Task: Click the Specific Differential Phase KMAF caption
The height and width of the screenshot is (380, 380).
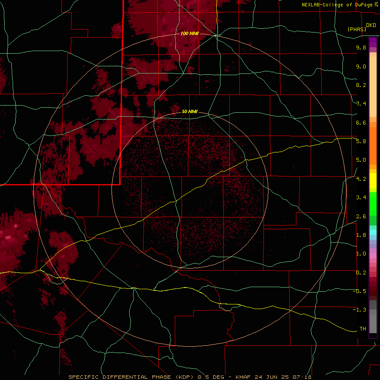Action: pyautogui.click(x=190, y=377)
